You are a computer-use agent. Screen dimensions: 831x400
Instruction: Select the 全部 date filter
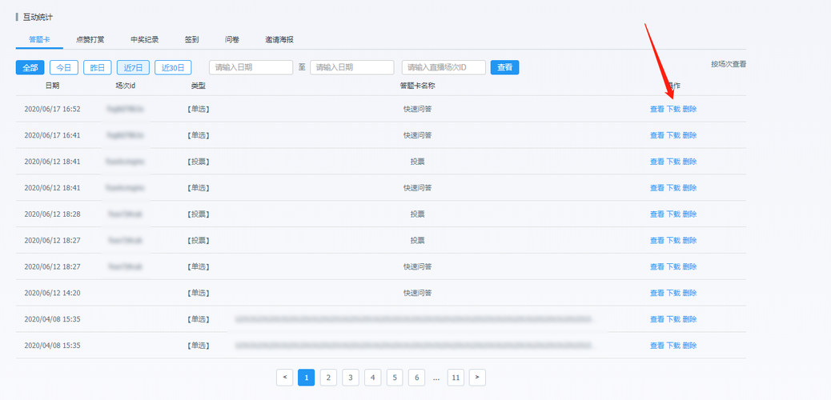click(x=30, y=68)
